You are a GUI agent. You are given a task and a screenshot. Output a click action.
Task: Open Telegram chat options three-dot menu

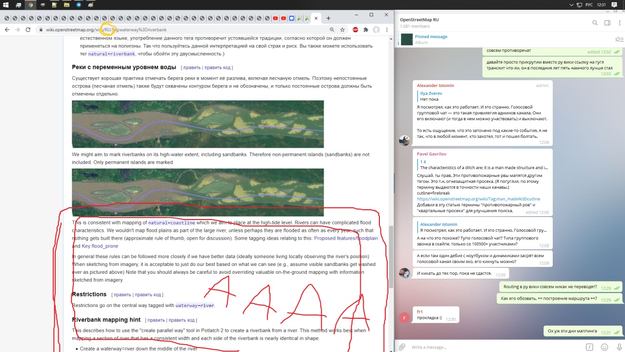click(619, 22)
